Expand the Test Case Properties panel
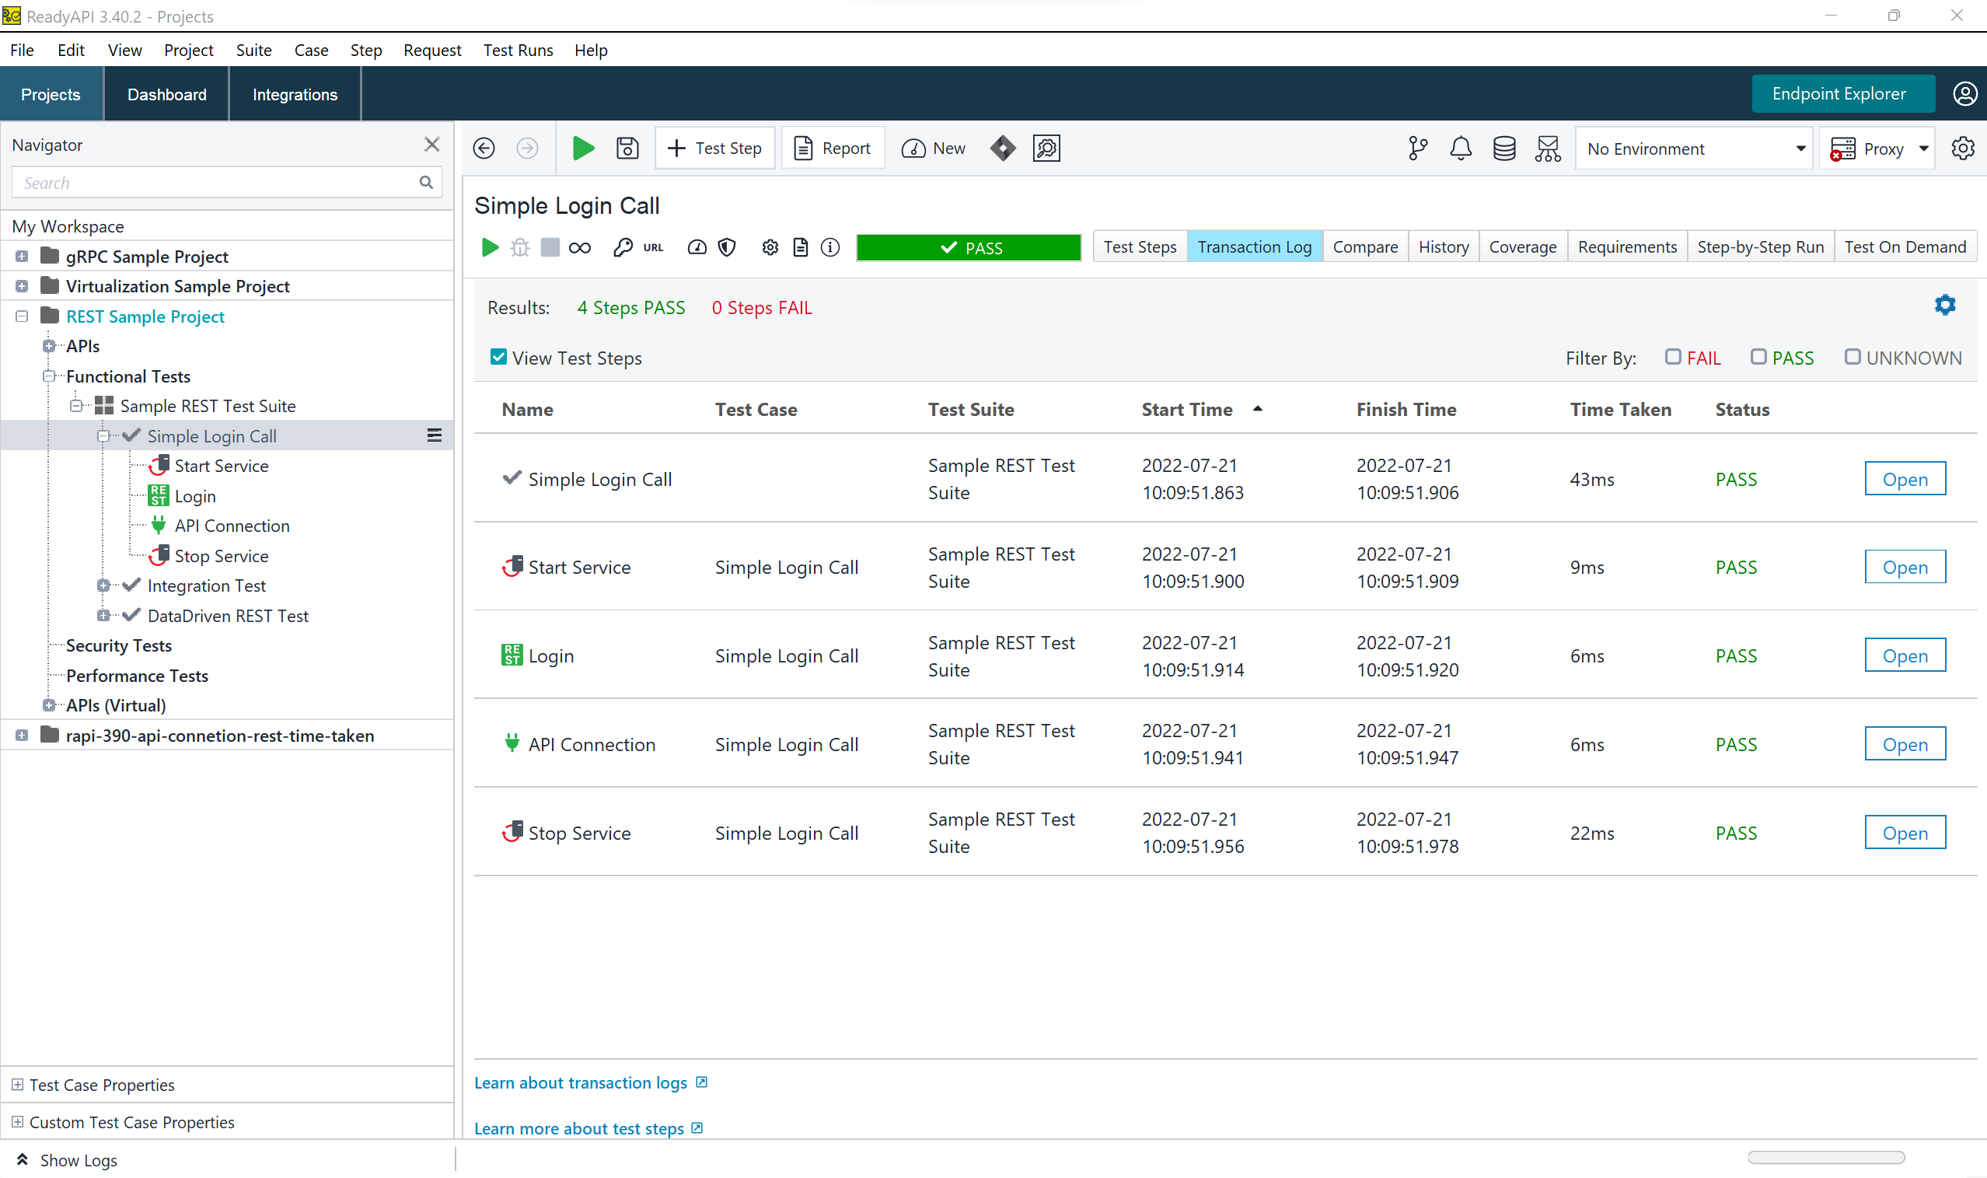 tap(17, 1085)
